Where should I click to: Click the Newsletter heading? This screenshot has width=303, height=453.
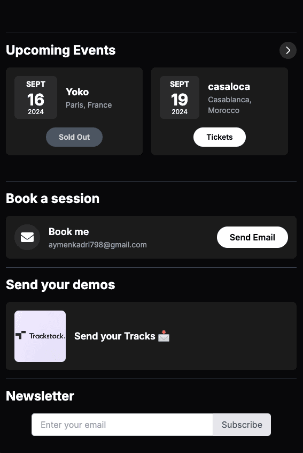pos(40,396)
